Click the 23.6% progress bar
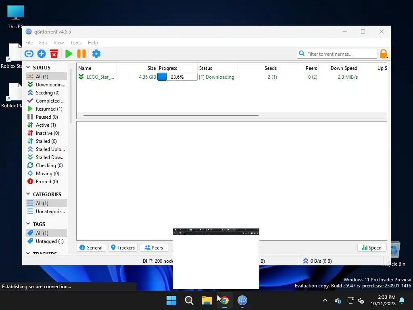This screenshot has width=413, height=310. click(x=177, y=77)
